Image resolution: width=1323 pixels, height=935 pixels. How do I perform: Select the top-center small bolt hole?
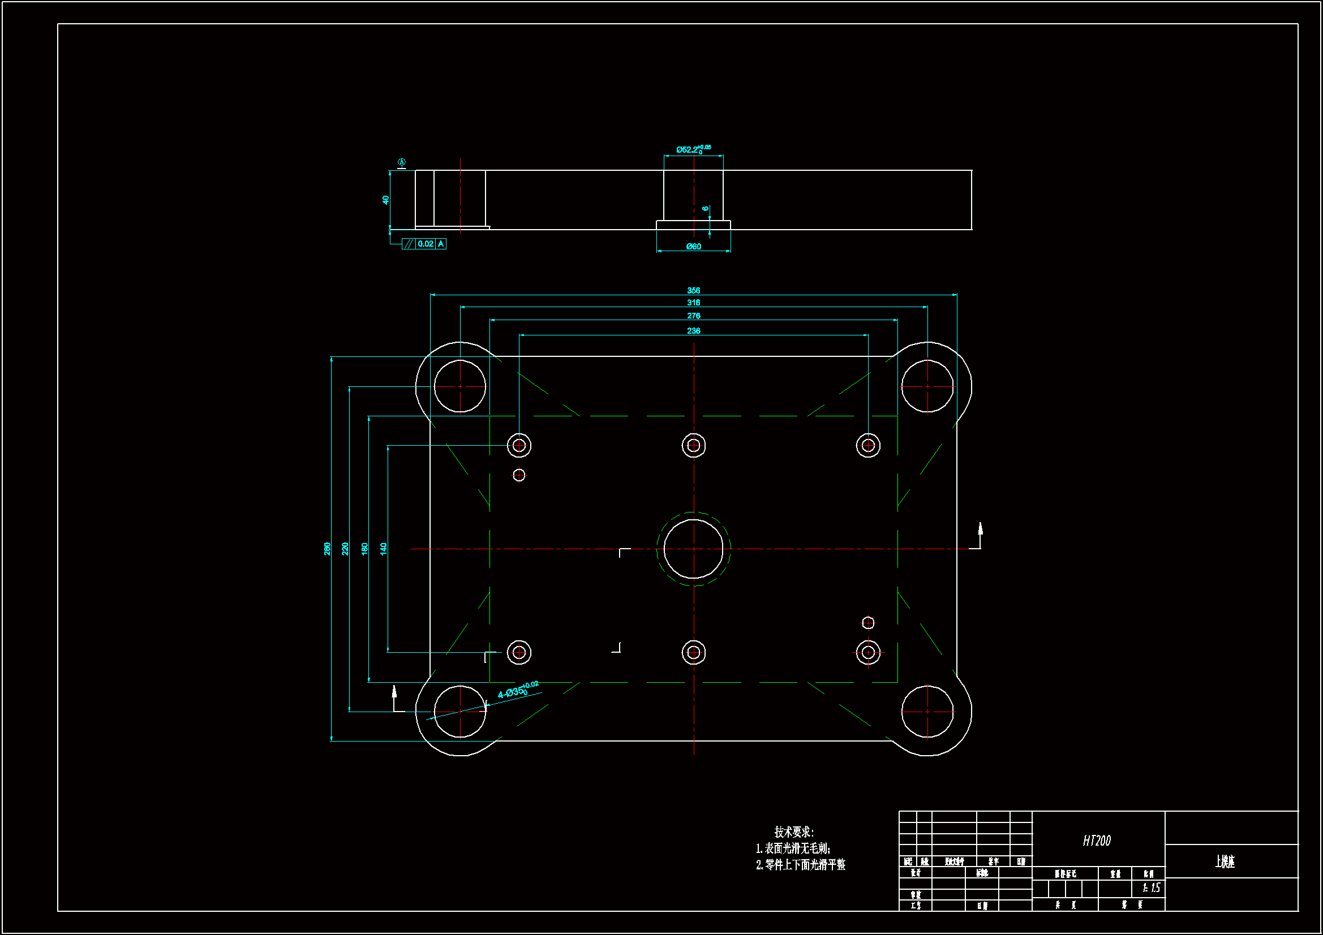click(693, 445)
